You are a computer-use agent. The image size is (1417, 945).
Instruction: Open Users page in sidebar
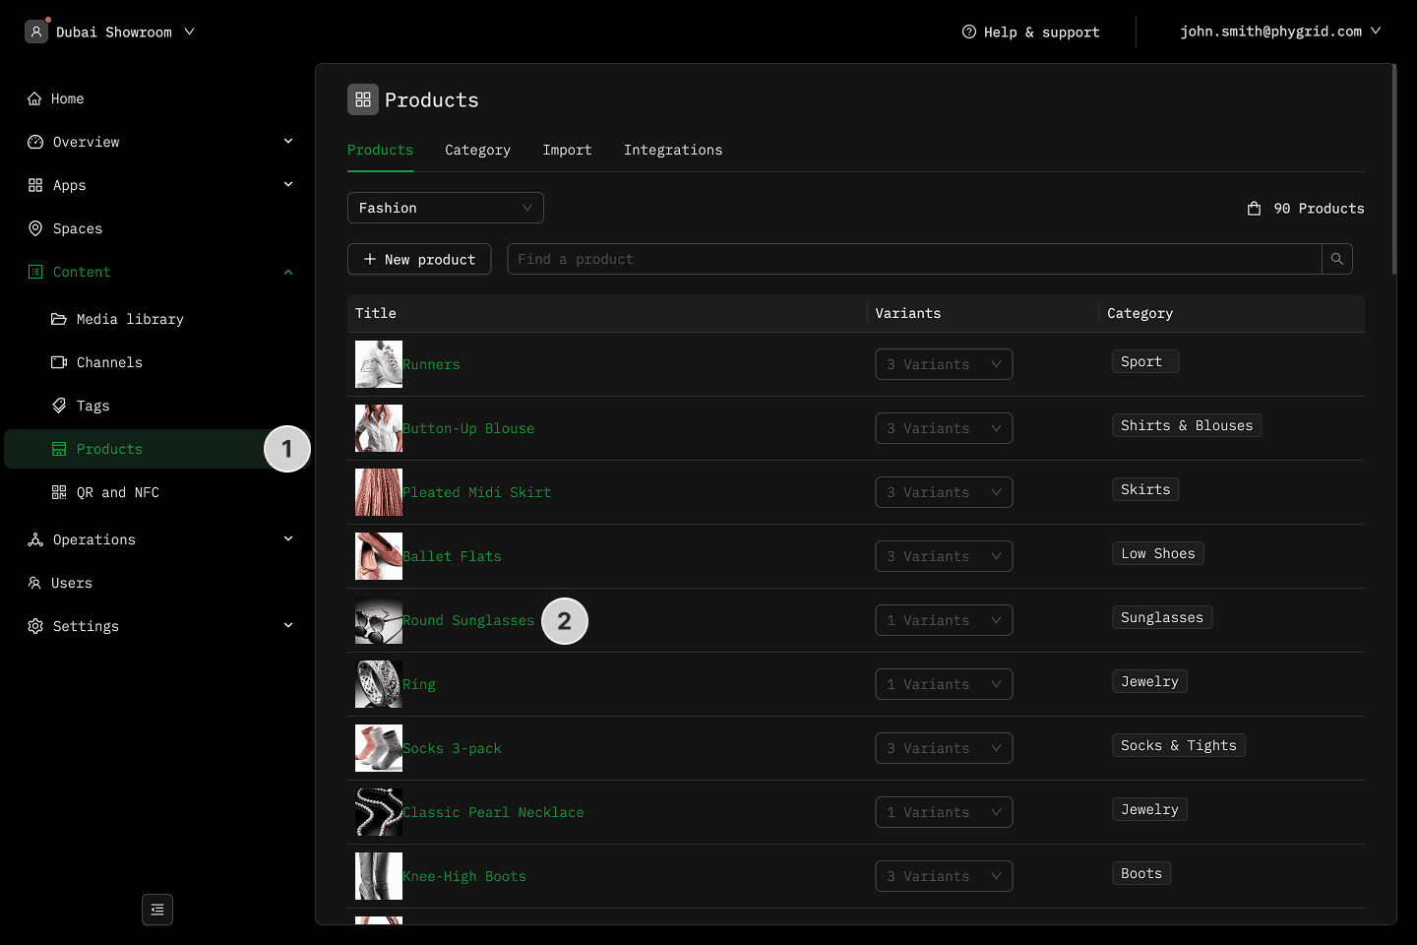(x=71, y=583)
